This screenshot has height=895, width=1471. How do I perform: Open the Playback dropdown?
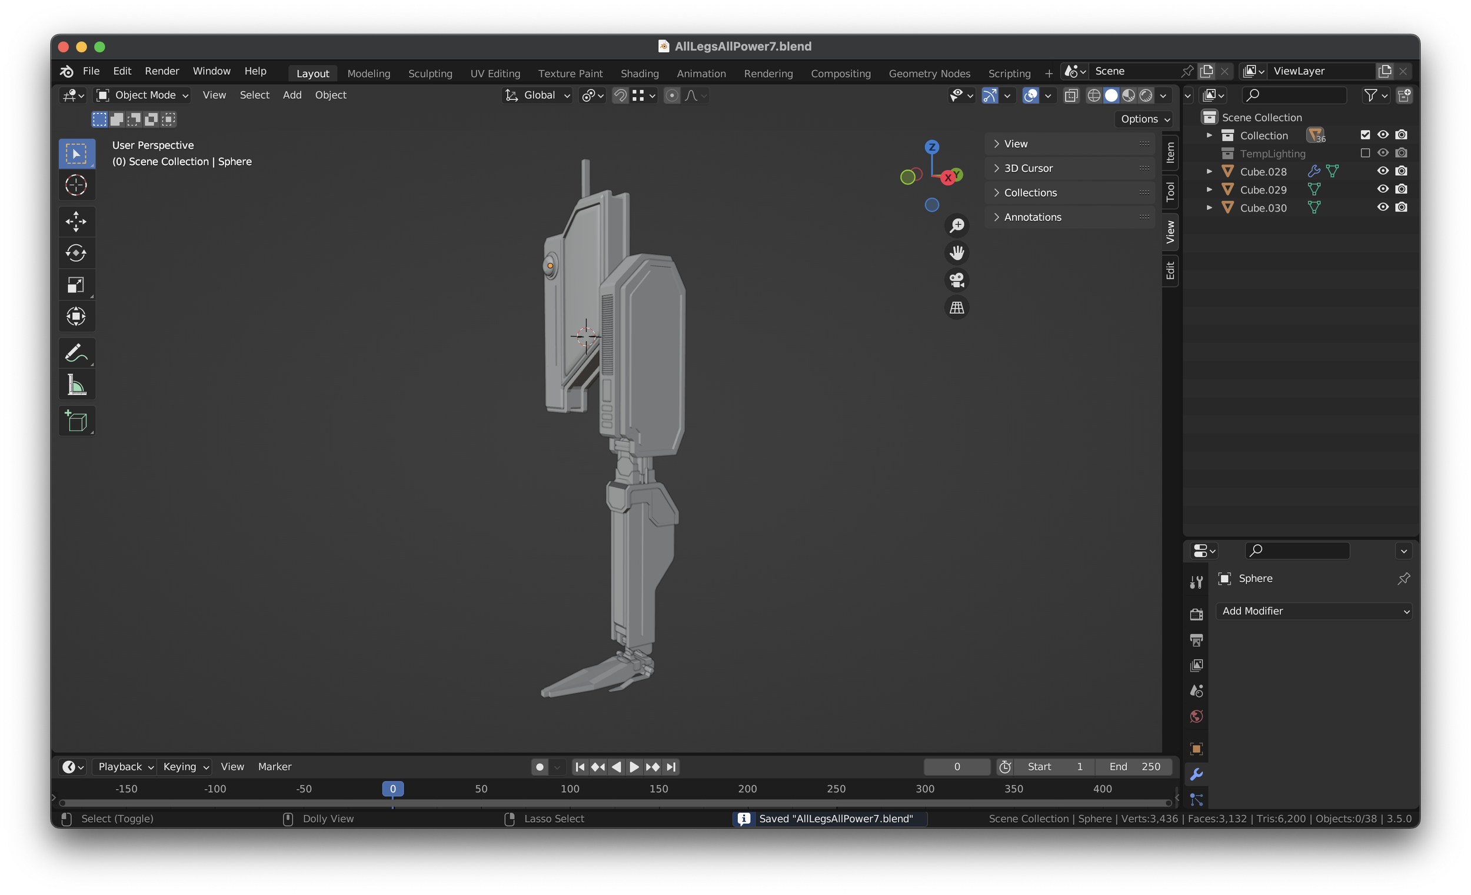125,767
